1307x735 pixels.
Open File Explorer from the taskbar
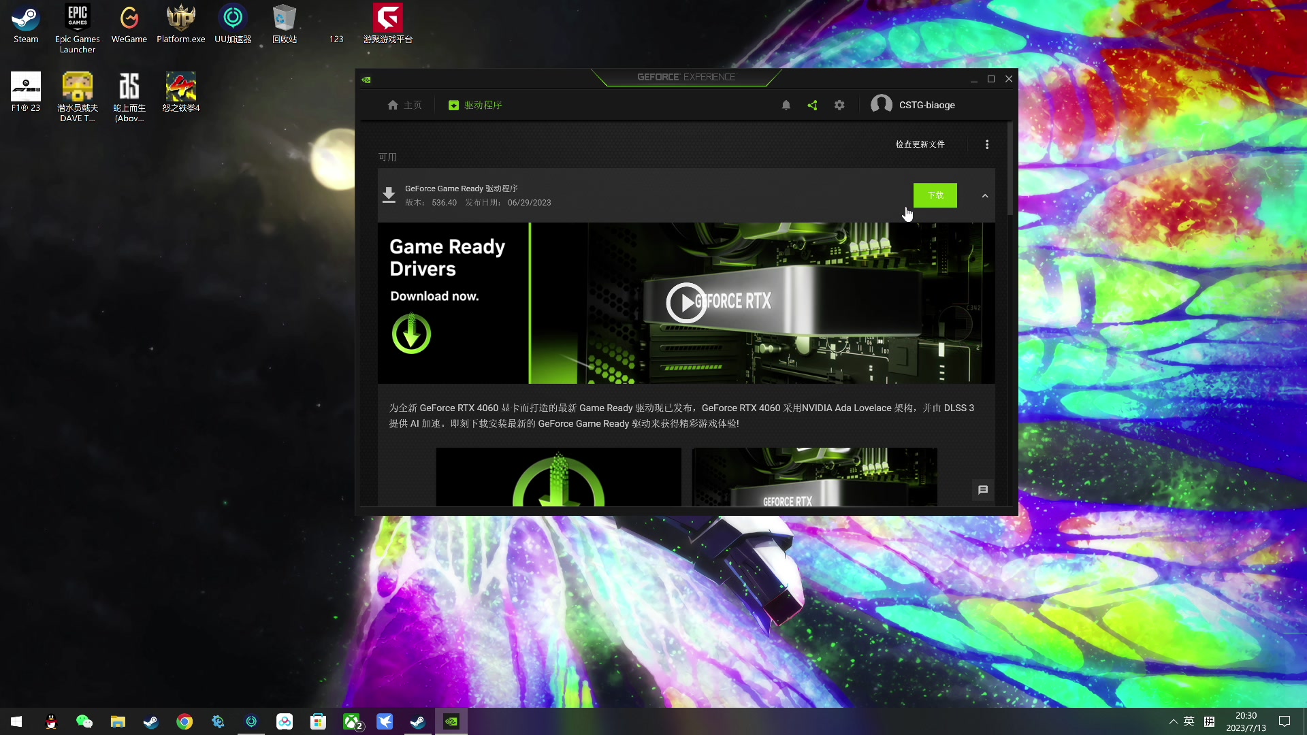click(118, 721)
